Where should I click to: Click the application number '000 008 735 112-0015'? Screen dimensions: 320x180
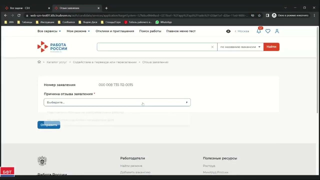coord(116,85)
